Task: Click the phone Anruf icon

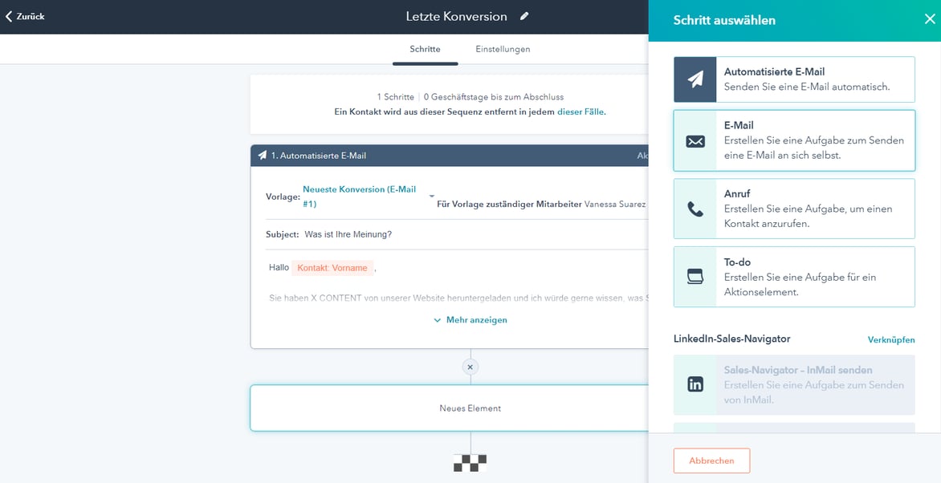Action: (695, 209)
